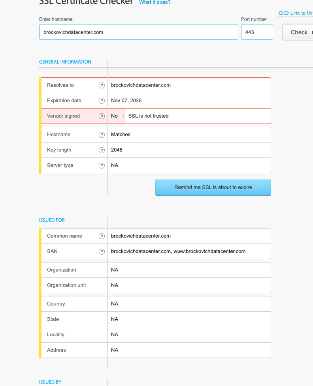Click the Locality 'NA' value
The width and height of the screenshot is (313, 386).
pyautogui.click(x=115, y=335)
